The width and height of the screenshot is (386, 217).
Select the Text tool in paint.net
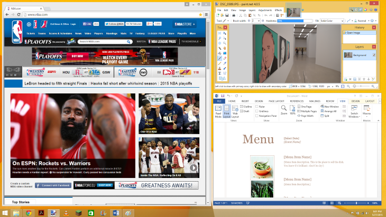(x=219, y=73)
